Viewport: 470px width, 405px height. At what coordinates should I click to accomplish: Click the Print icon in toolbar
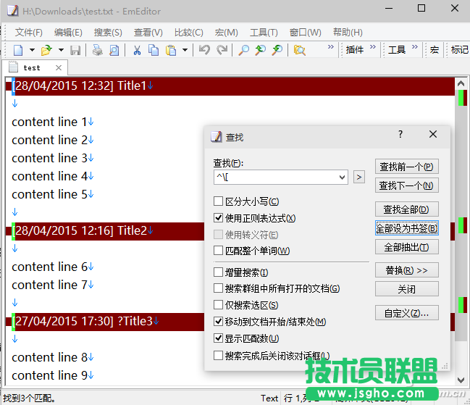coord(98,50)
